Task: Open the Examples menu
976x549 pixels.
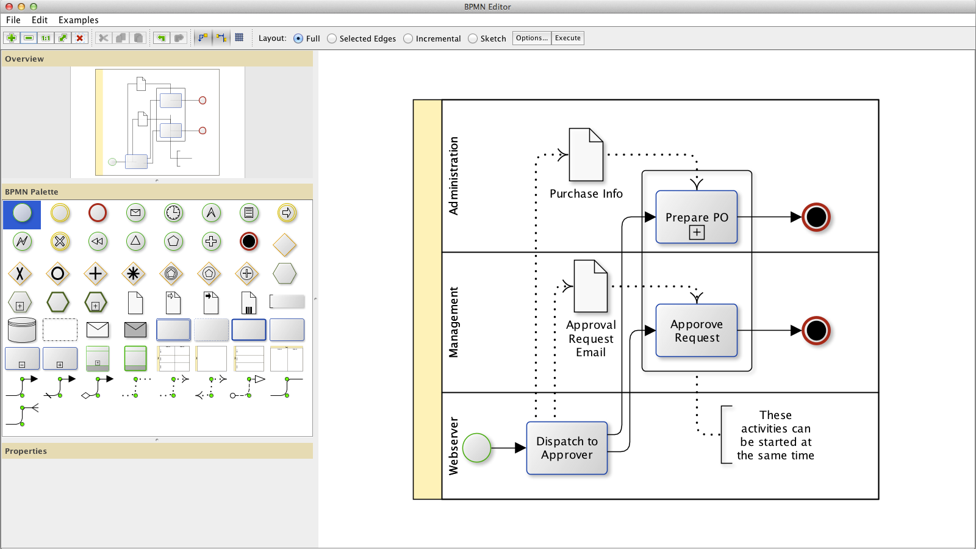Action: point(78,20)
